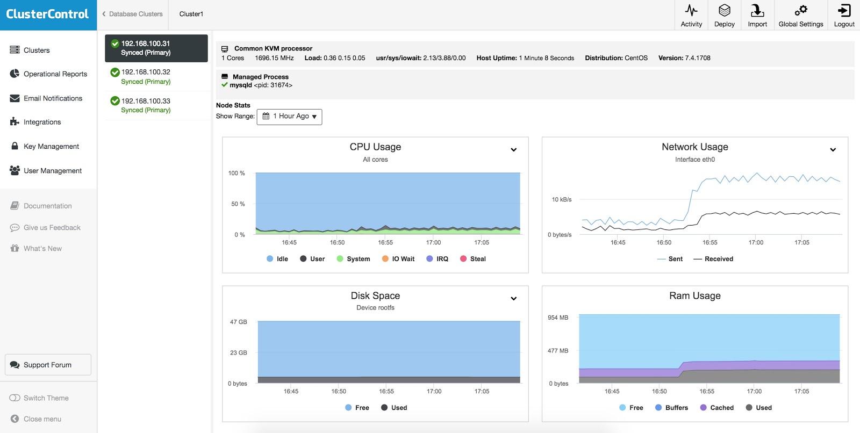The image size is (860, 433).
Task: Click the Logout icon
Action: tap(844, 10)
